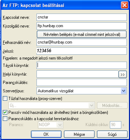Click the Küldési ciklus field showing 90
Image resolution: width=130 pixels, height=140 pixels.
[115, 125]
